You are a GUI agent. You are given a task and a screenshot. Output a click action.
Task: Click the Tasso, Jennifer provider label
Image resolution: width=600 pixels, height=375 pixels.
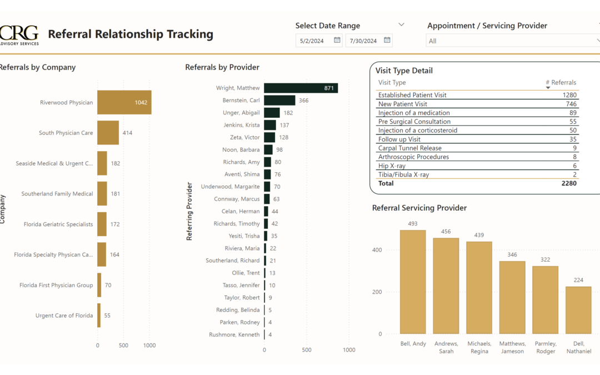click(x=241, y=285)
